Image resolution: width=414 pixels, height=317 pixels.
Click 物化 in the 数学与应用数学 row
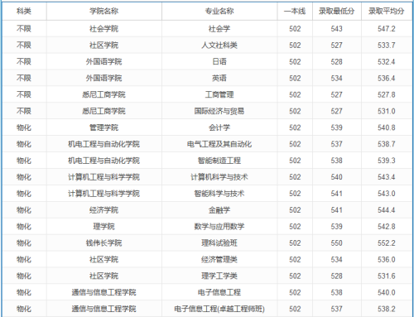coord(24,227)
